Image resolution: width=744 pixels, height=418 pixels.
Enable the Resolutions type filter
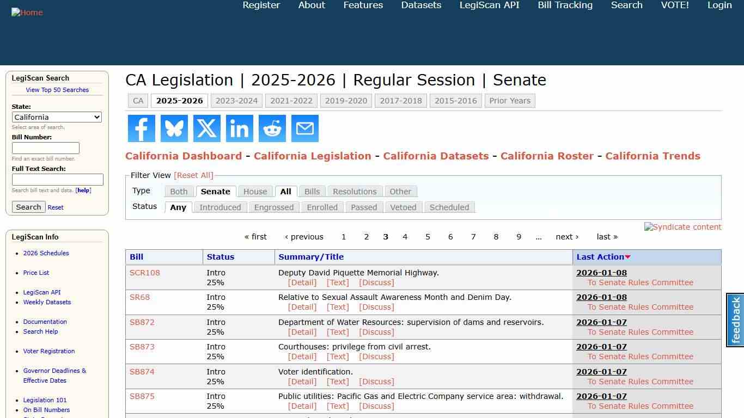355,191
